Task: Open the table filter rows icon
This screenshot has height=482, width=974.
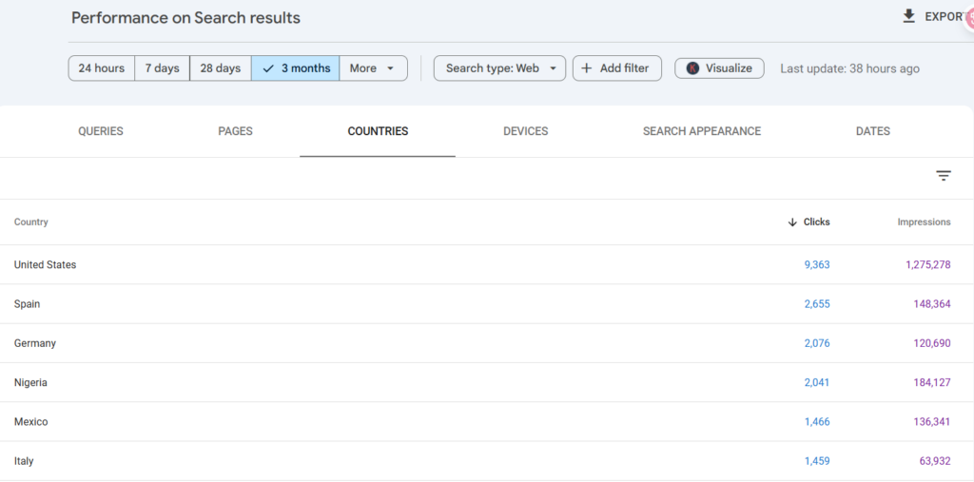Action: coord(943,176)
